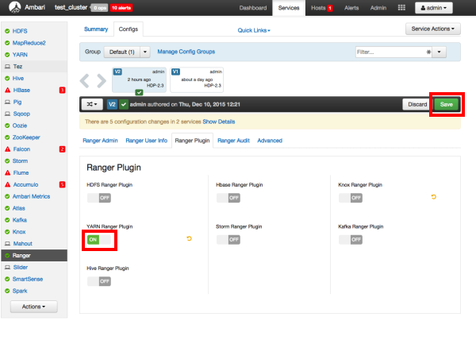Click the 0 ops badge
This screenshot has width=476, height=344.
click(x=100, y=8)
